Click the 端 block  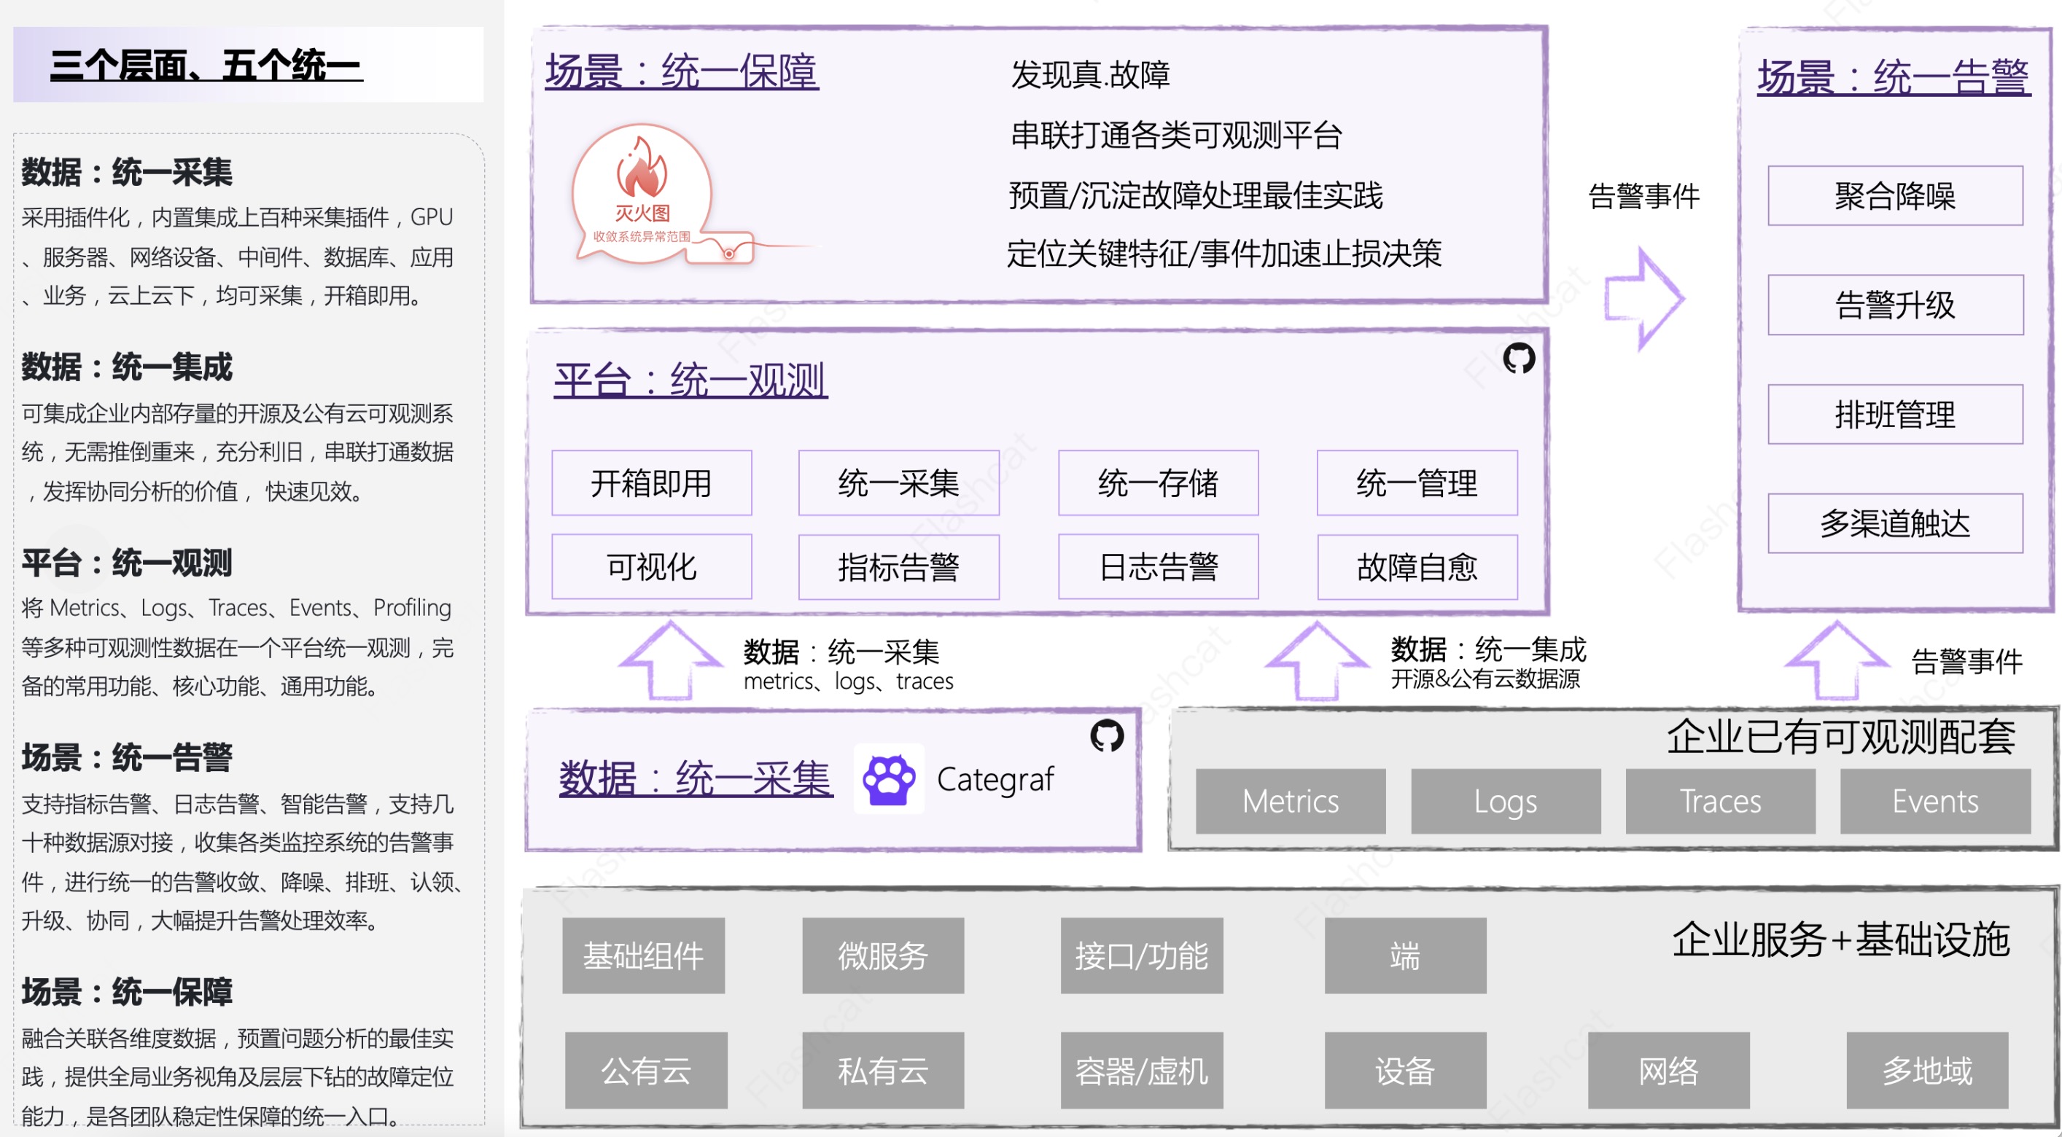click(1405, 956)
